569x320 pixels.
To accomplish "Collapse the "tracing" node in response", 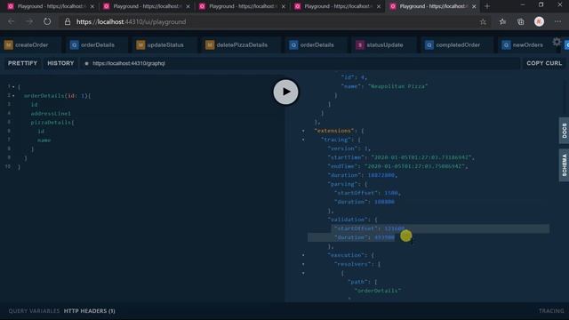I will pos(303,140).
